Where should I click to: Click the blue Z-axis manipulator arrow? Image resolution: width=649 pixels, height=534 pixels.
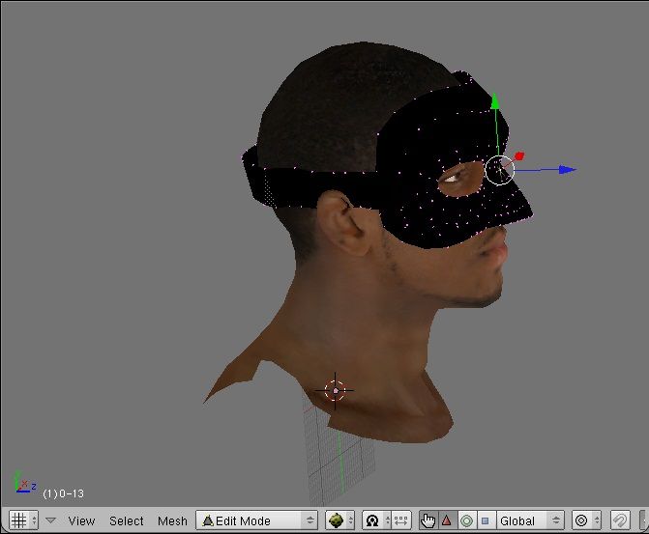point(568,170)
